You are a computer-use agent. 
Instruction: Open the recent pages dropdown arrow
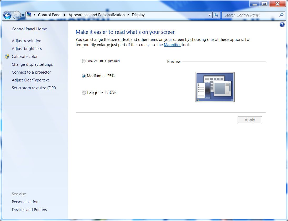coord(23,15)
